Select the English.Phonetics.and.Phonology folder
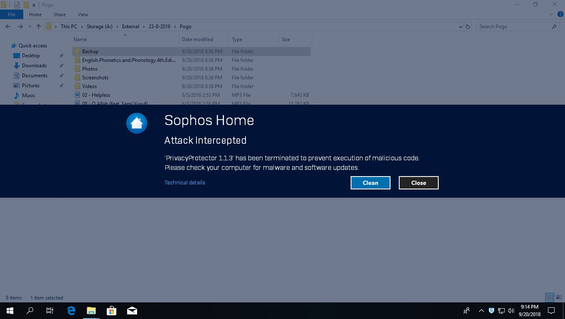Image resolution: width=565 pixels, height=319 pixels. point(191,60)
